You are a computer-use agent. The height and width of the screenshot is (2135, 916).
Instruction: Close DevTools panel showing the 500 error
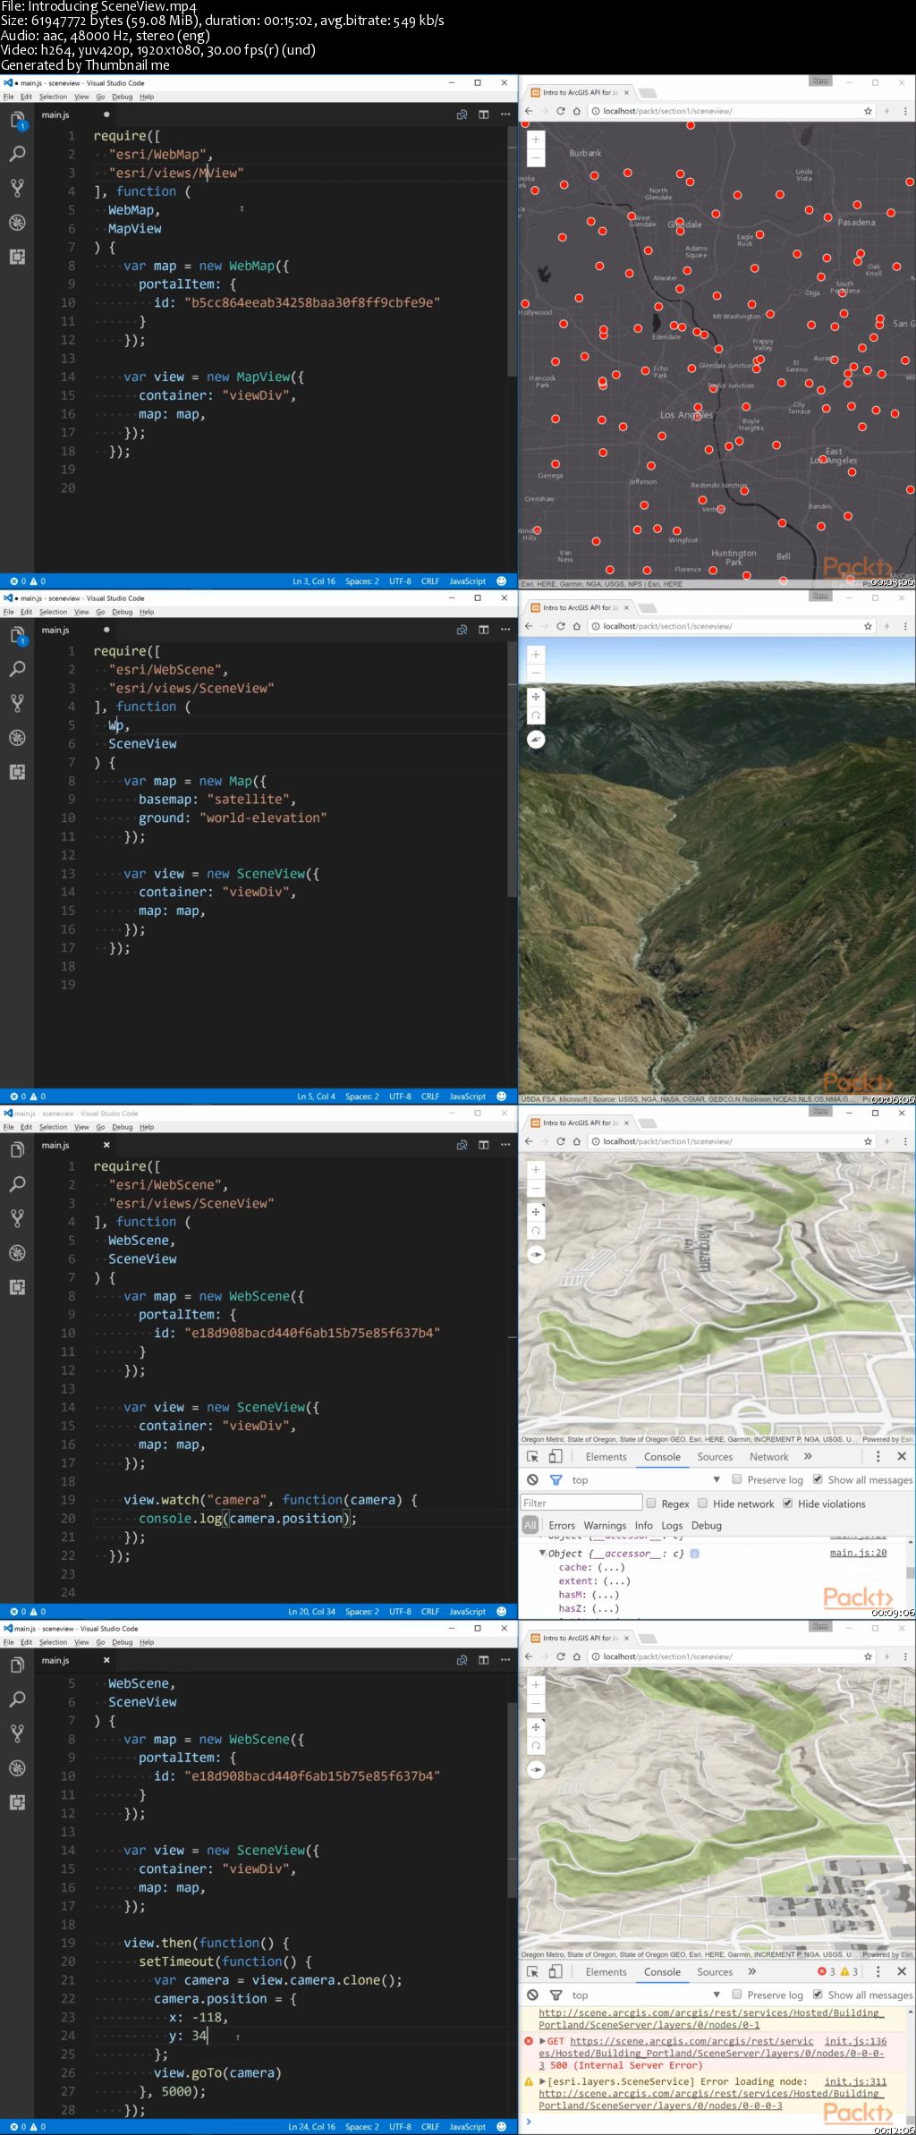click(x=902, y=1971)
